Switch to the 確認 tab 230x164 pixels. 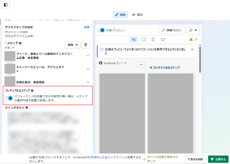[137, 15]
